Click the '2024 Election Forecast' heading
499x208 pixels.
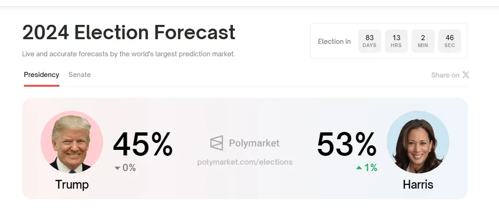(x=129, y=33)
